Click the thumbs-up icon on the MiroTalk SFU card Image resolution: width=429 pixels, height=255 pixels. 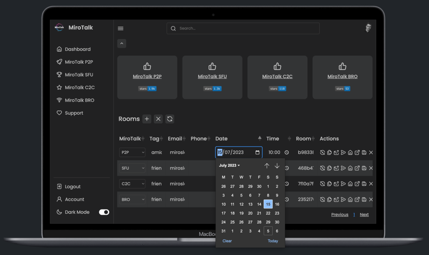coord(212,66)
